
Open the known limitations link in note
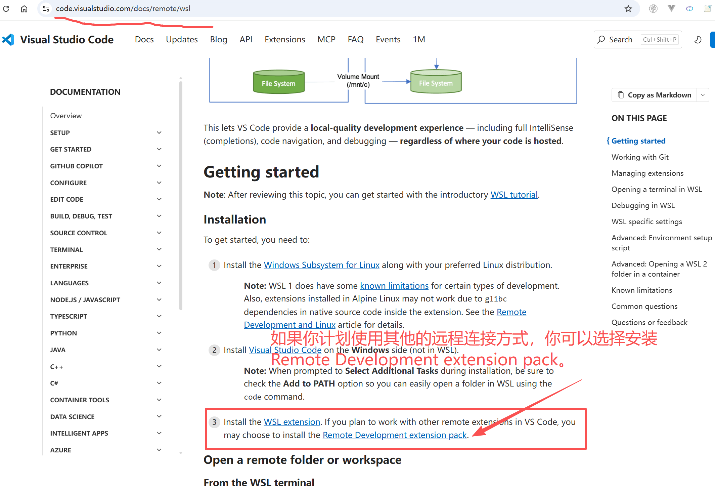tap(394, 286)
